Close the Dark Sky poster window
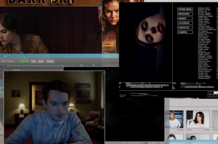This screenshot has height=144, width=218. [x=100, y=4]
